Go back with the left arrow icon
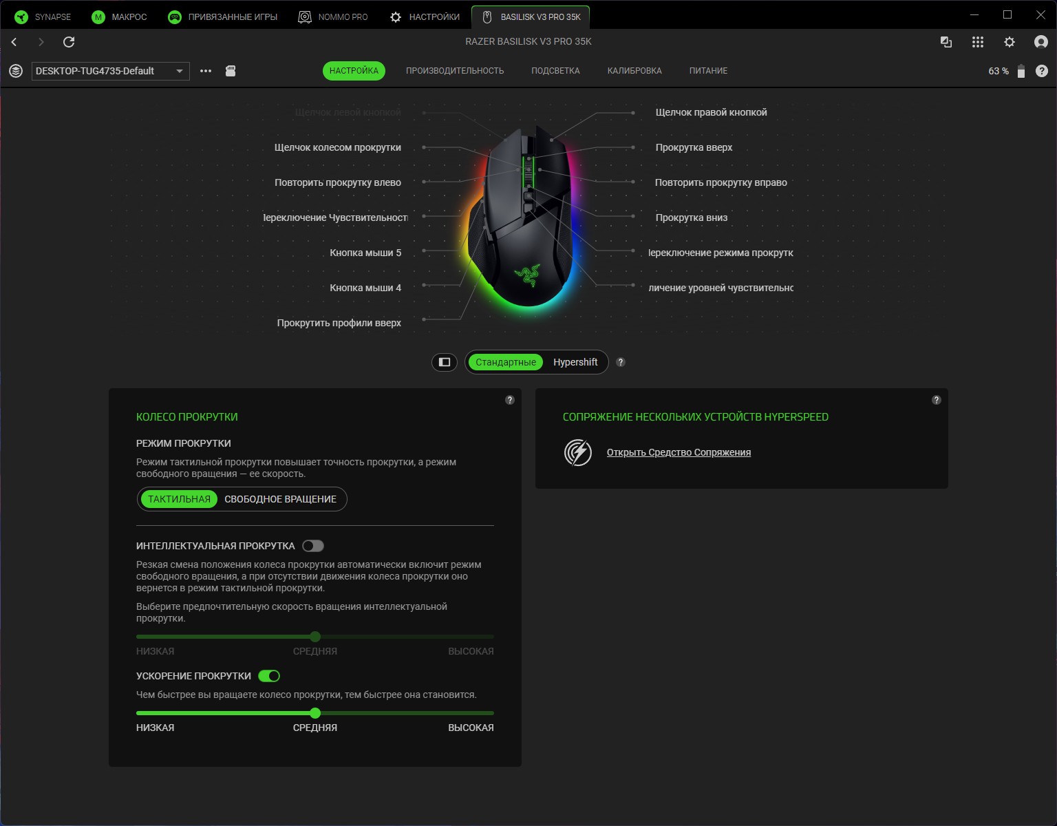 [14, 42]
